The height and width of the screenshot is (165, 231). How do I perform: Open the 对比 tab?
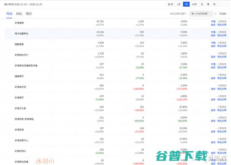[19, 14]
